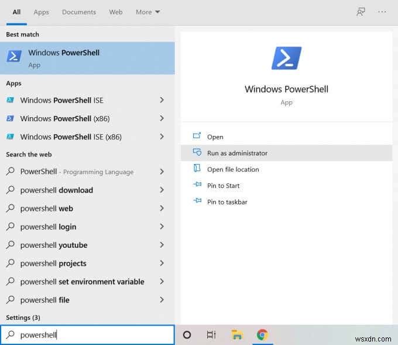398x345 pixels.
Task: Click search icon beside 'powershell login'
Action: tap(10, 226)
